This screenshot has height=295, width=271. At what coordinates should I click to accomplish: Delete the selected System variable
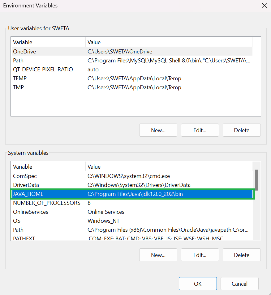[242, 255]
